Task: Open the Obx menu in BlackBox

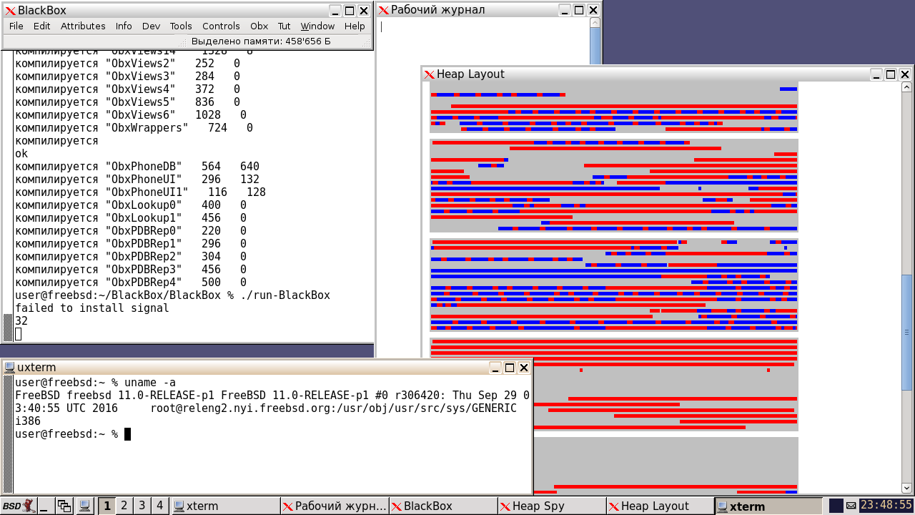Action: [259, 26]
